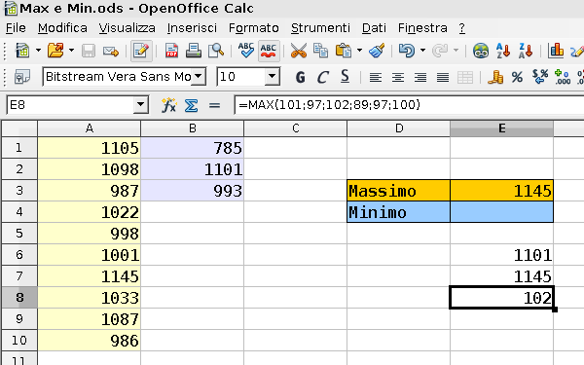Apply Standard number format icon

point(539,77)
